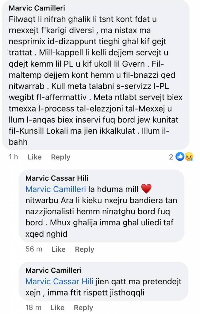Like the reply posted 18 m ago
The width and height of the screenshot is (200, 314).
(x=57, y=308)
